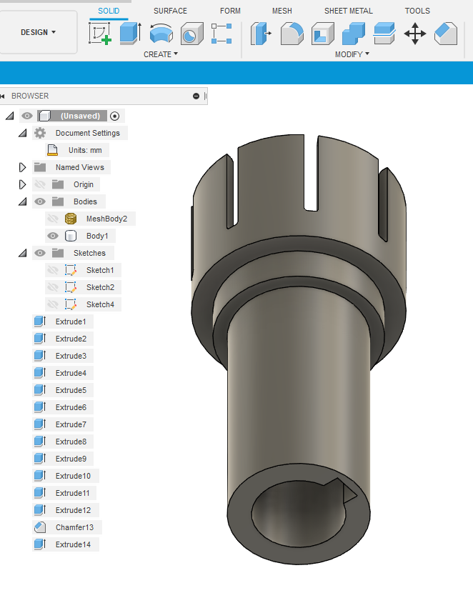Expand the Named Views folder
The height and width of the screenshot is (603, 473).
pyautogui.click(x=22, y=167)
